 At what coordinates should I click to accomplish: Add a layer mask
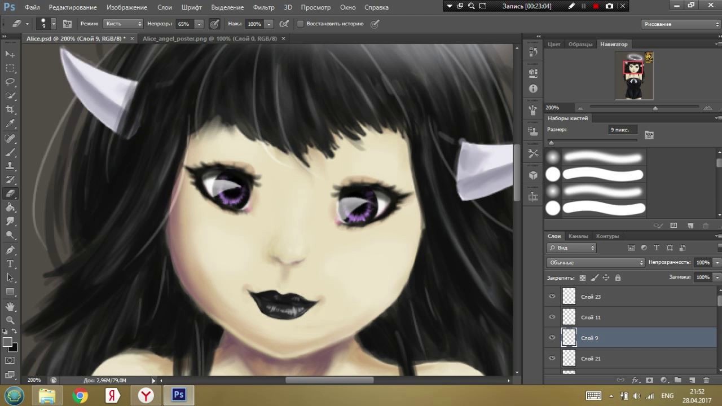click(649, 381)
